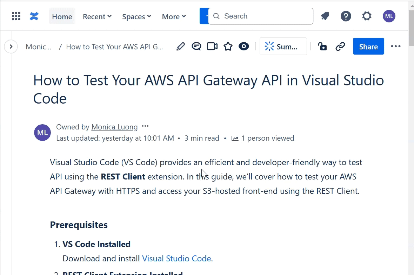
Task: Click the Confluence logo icon
Action: coord(34,16)
